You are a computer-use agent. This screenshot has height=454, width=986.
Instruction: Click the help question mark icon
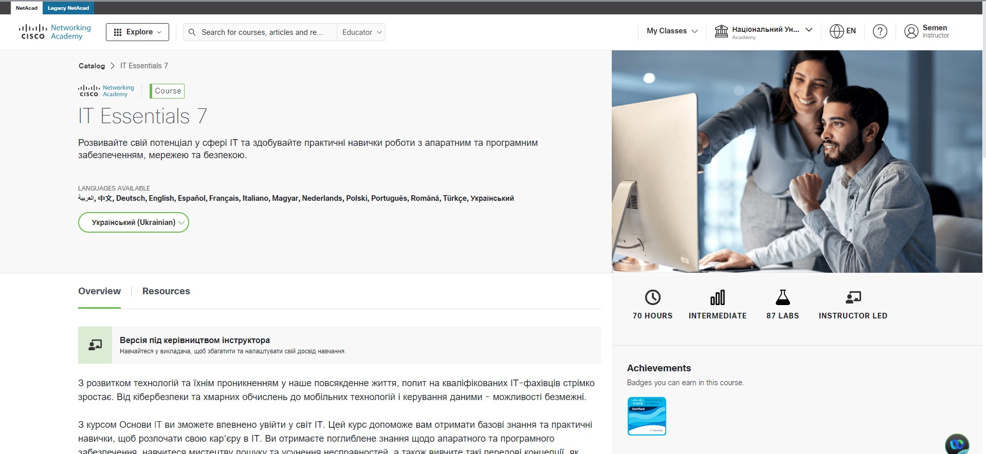pos(880,32)
